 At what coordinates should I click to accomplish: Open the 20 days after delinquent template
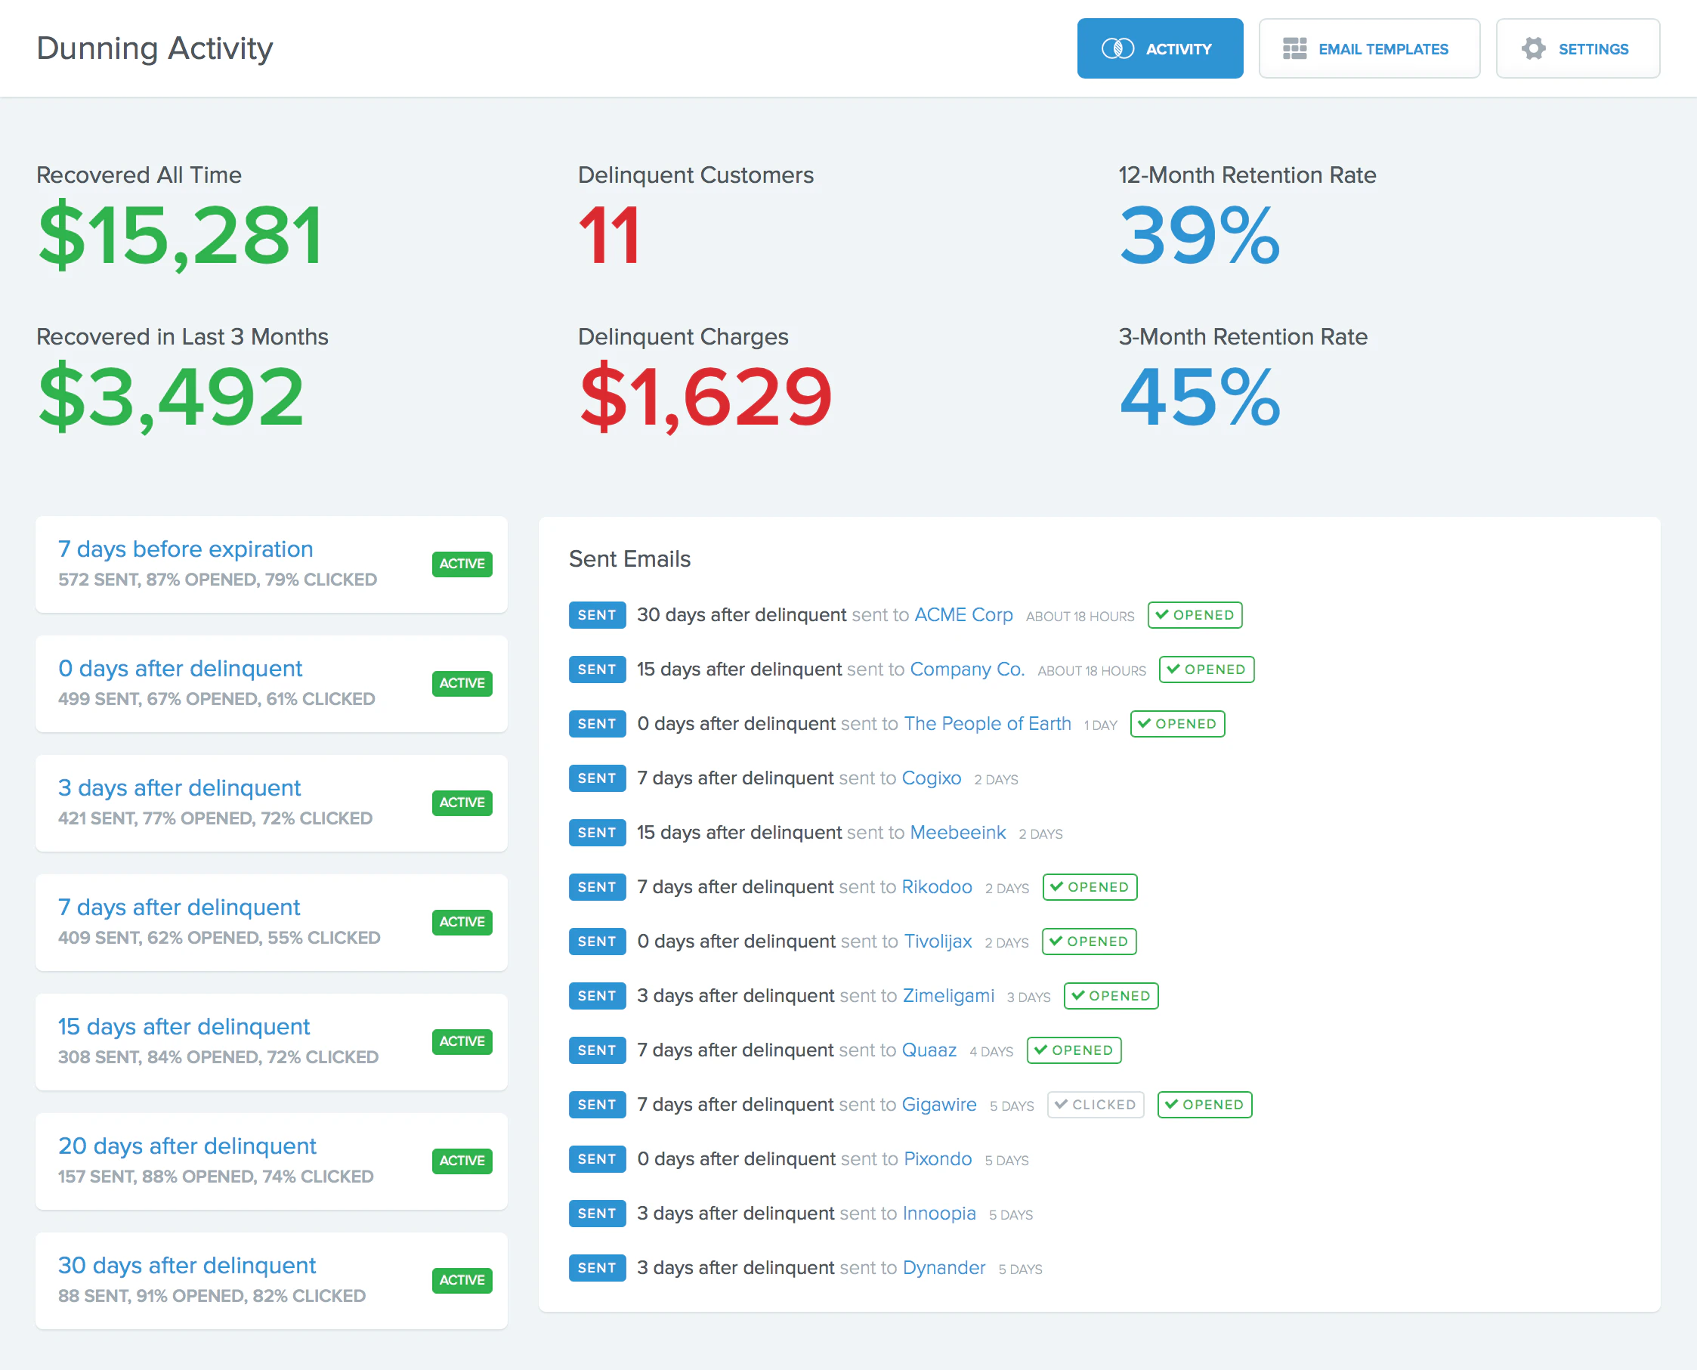(187, 1146)
